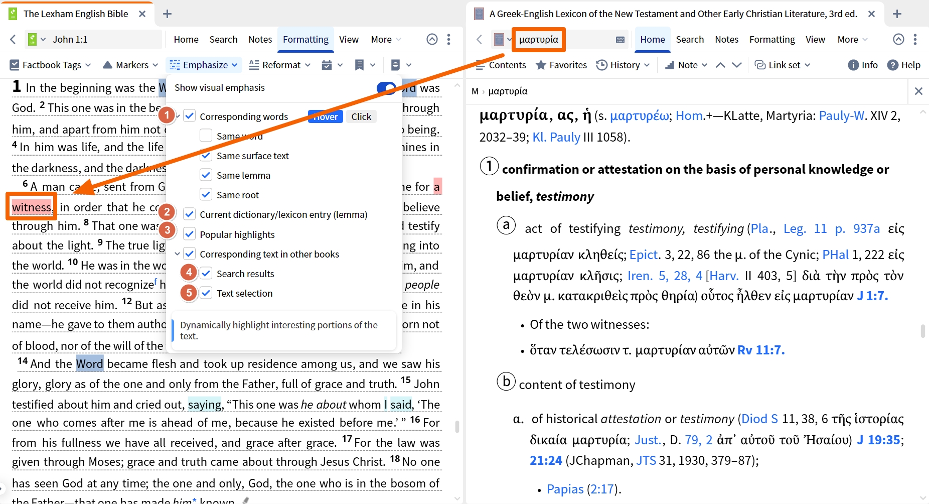Uncheck the Same root option
Viewport: 929px width, 504px height.
click(x=206, y=194)
